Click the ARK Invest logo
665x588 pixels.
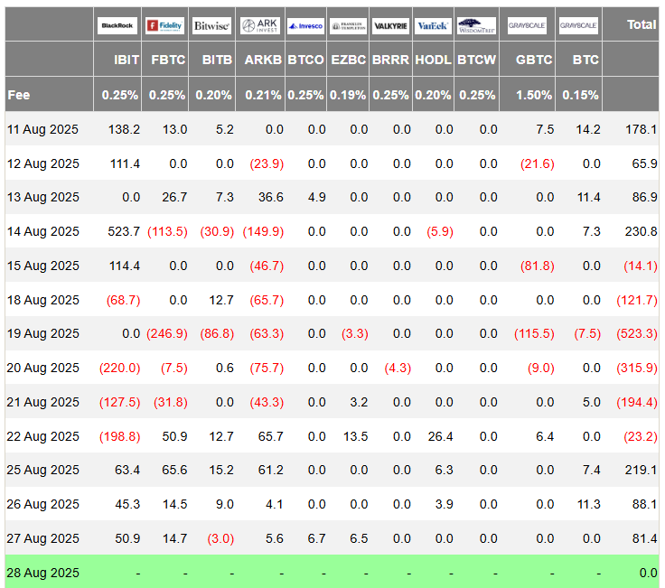pyautogui.click(x=260, y=25)
